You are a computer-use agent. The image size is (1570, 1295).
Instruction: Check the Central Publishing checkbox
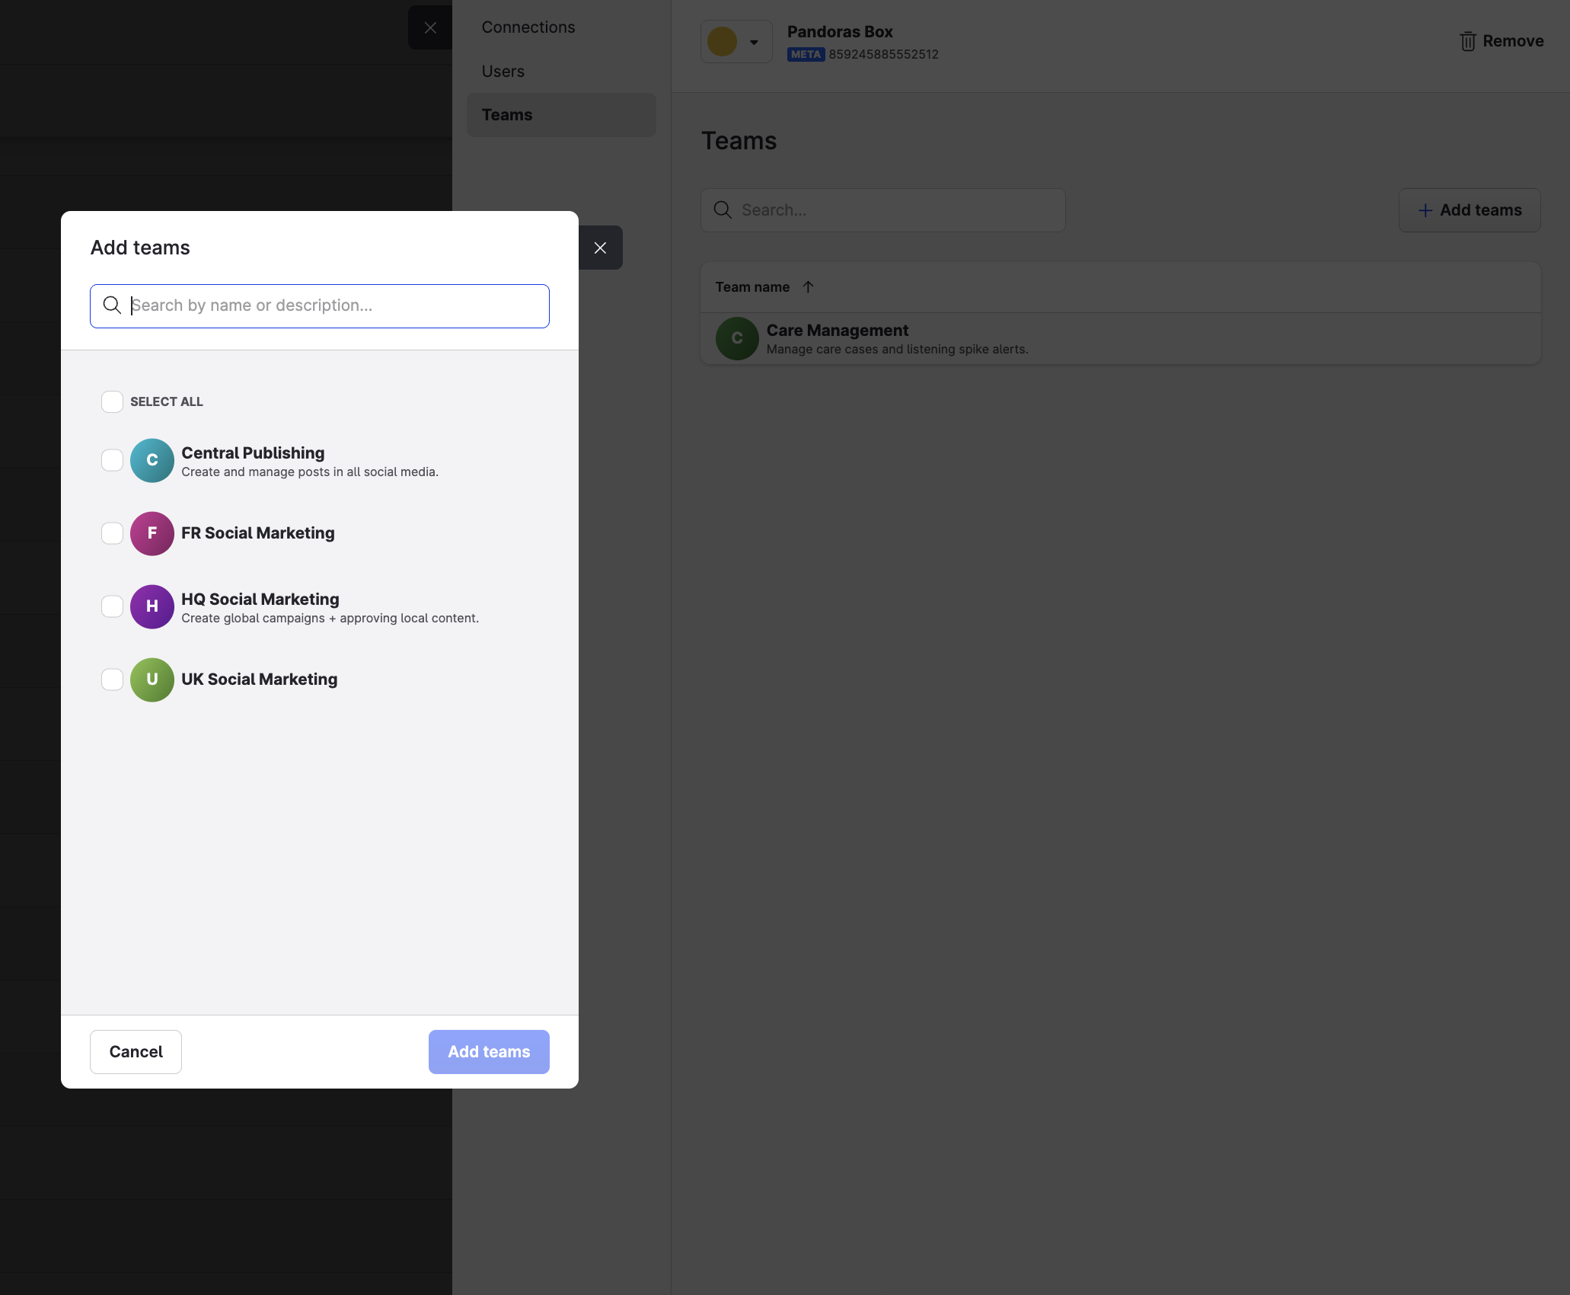click(x=112, y=460)
